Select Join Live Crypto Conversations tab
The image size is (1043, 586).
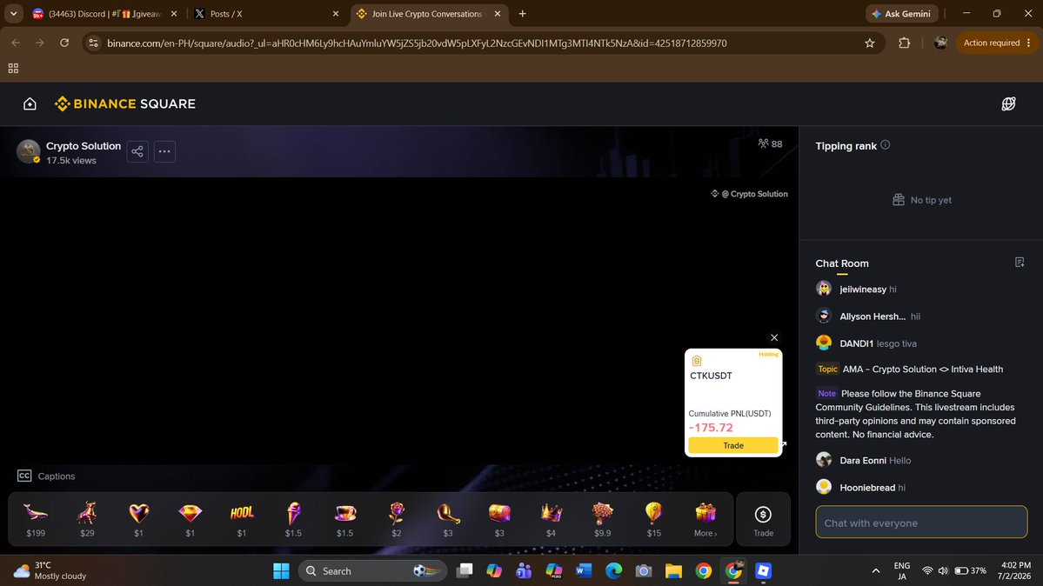[427, 13]
